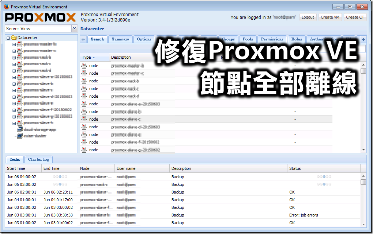Click End Time progress dots of the Jun 06 03:00:02 task
This screenshot has height=234, width=373.
[x=60, y=184]
